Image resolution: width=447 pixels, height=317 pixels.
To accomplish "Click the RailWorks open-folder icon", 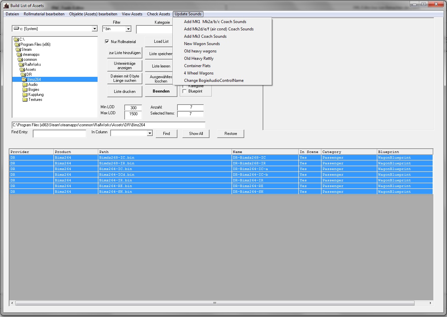I will 21,64.
